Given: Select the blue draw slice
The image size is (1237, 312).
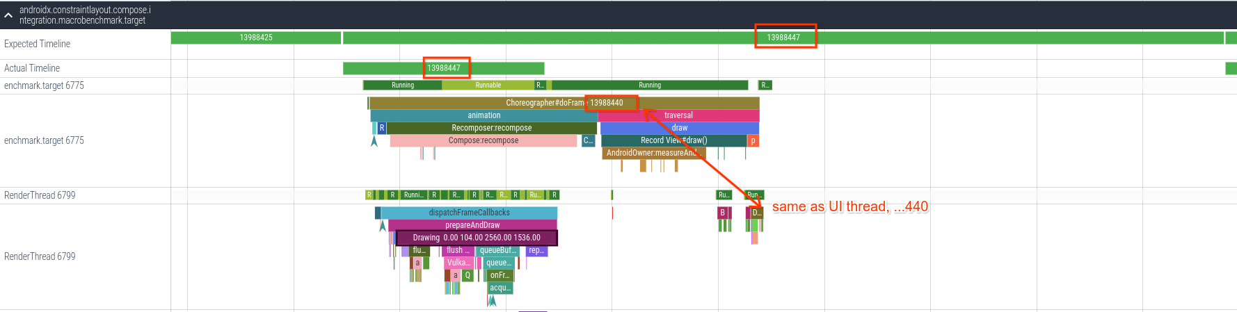Looking at the screenshot, I should click(x=679, y=128).
